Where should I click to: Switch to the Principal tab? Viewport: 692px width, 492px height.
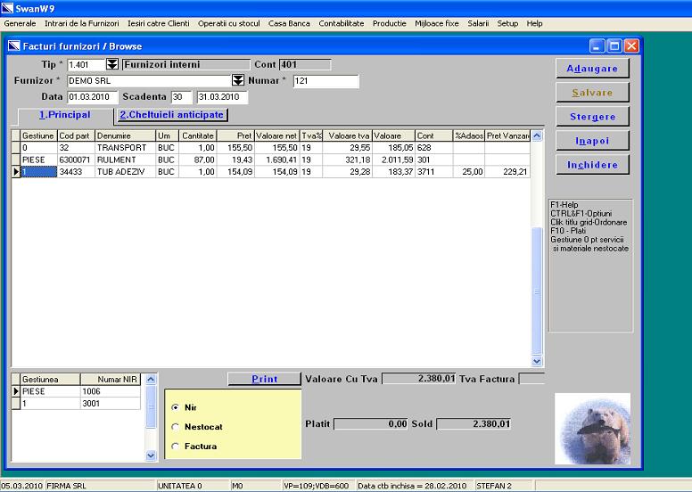(65, 115)
